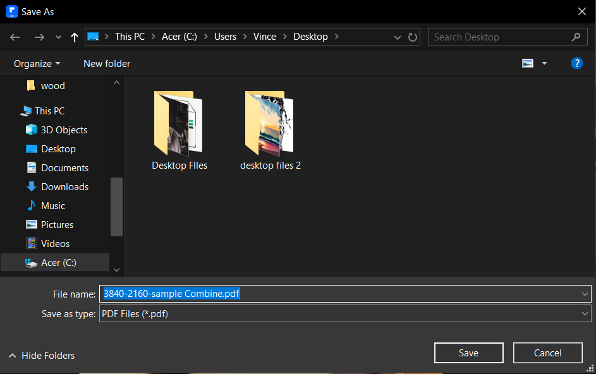Open Help via the question mark icon
The height and width of the screenshot is (374, 596).
click(577, 63)
